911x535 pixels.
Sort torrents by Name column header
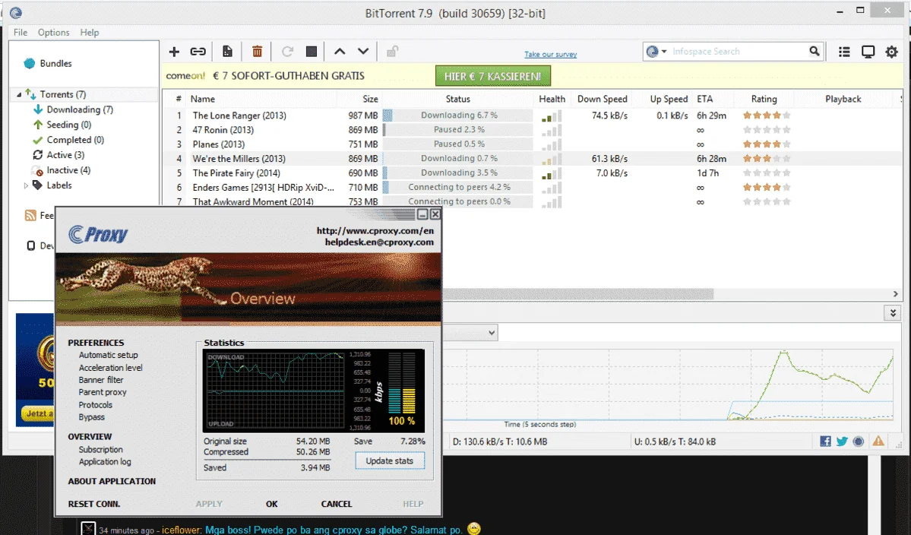click(203, 99)
